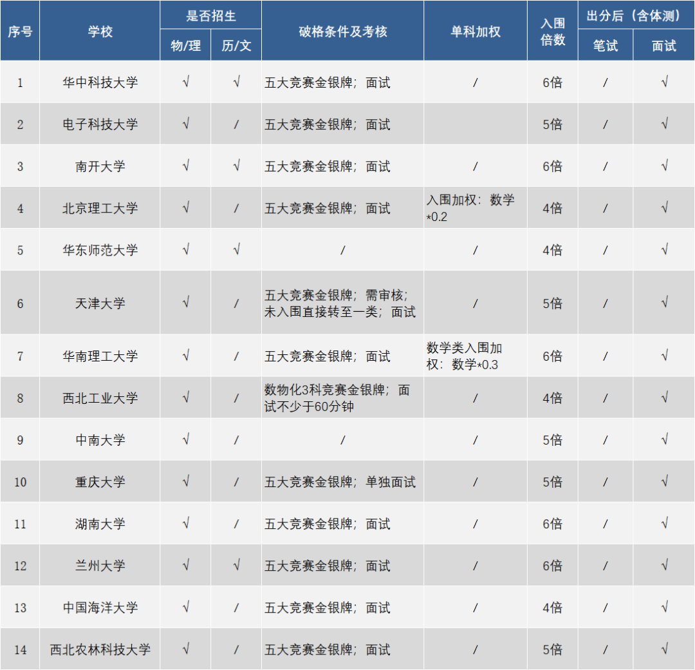Click the 6倍 cell for 湖南大学

pos(553,524)
